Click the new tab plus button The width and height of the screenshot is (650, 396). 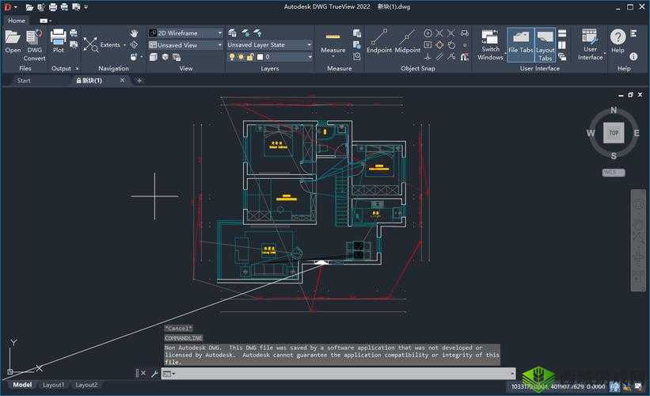(139, 81)
